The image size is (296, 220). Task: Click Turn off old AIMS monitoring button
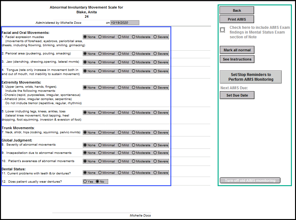[x=250, y=180]
